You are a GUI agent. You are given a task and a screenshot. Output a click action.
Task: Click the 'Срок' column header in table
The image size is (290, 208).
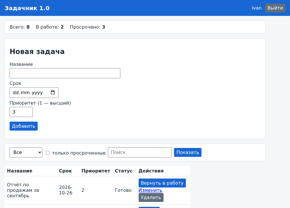click(66, 171)
